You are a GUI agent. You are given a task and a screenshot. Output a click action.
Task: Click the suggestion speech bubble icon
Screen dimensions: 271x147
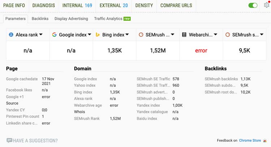pyautogui.click(x=9, y=141)
